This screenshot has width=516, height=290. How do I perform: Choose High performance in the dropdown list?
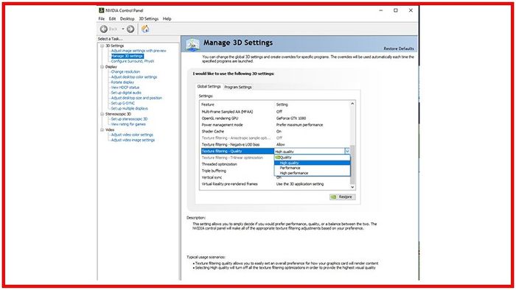point(312,173)
